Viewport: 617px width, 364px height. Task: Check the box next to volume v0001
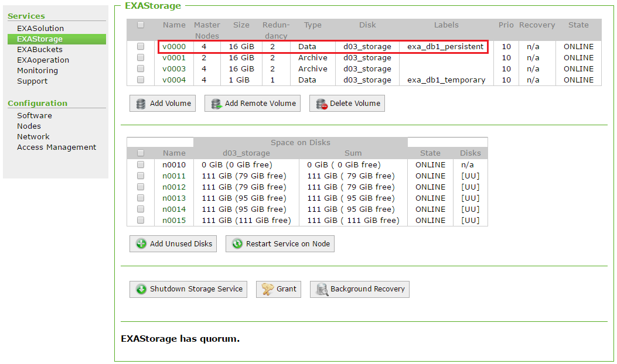pos(141,57)
